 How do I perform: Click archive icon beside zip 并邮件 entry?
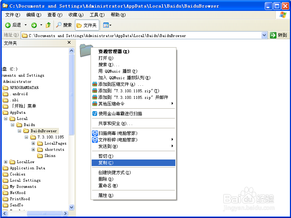[95, 97]
